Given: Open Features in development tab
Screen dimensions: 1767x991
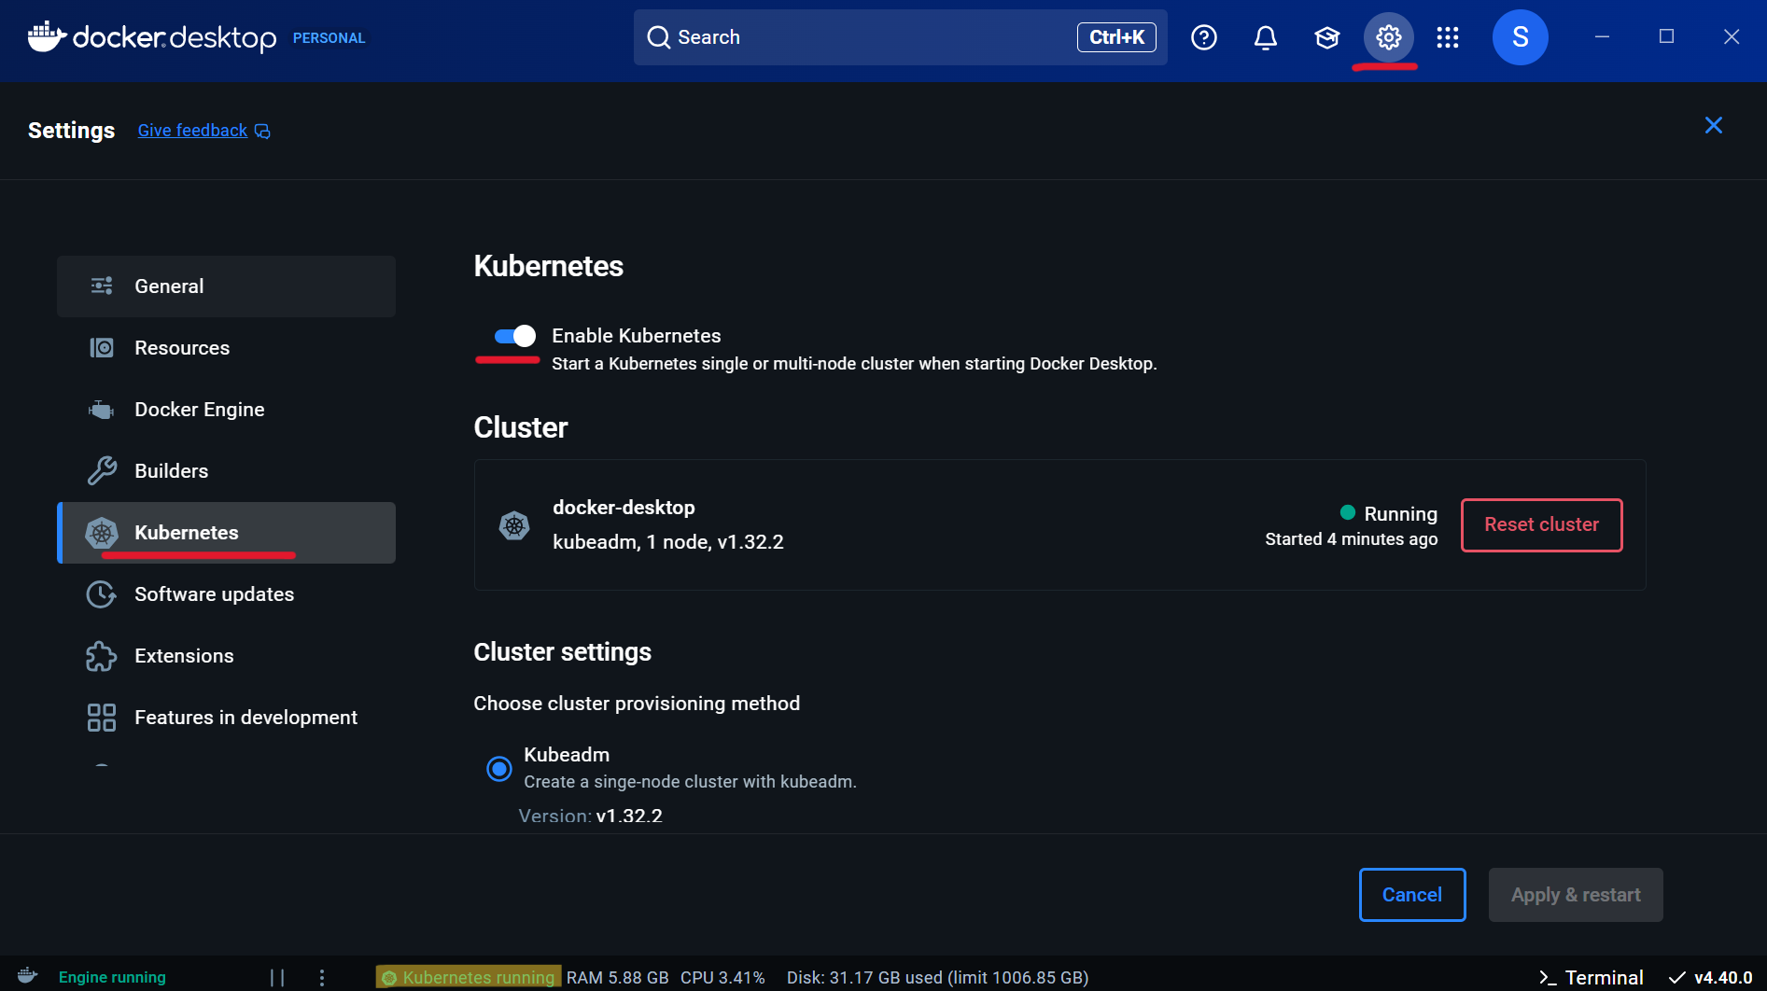Looking at the screenshot, I should pyautogui.click(x=226, y=718).
